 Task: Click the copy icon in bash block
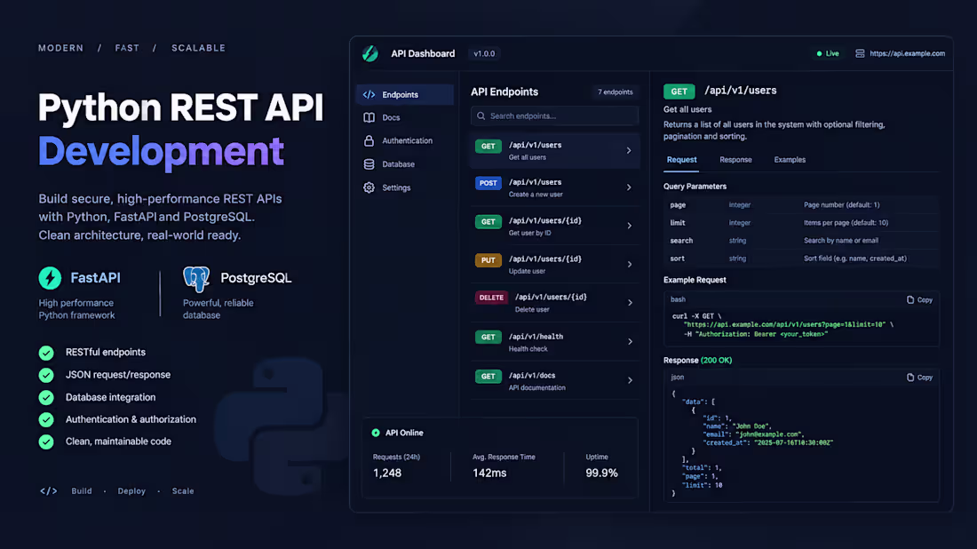(x=910, y=299)
